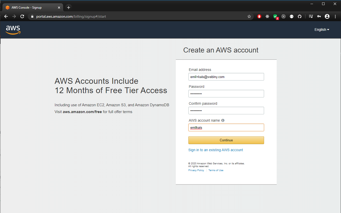Open the English language dropdown
Image resolution: width=341 pixels, height=213 pixels.
[322, 30]
